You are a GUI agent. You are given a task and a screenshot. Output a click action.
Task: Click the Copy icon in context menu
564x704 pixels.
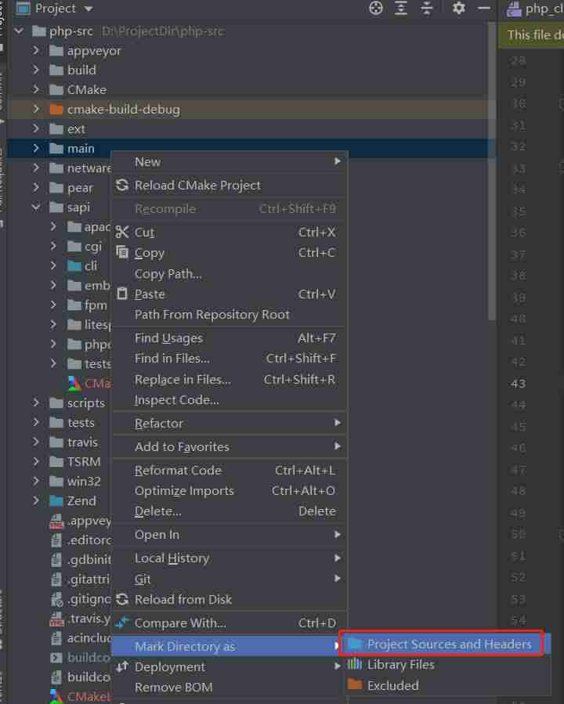[122, 252]
